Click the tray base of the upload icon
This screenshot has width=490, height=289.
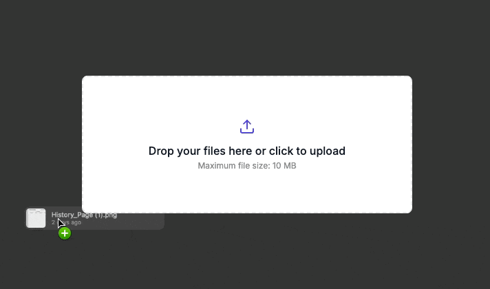coord(247,131)
